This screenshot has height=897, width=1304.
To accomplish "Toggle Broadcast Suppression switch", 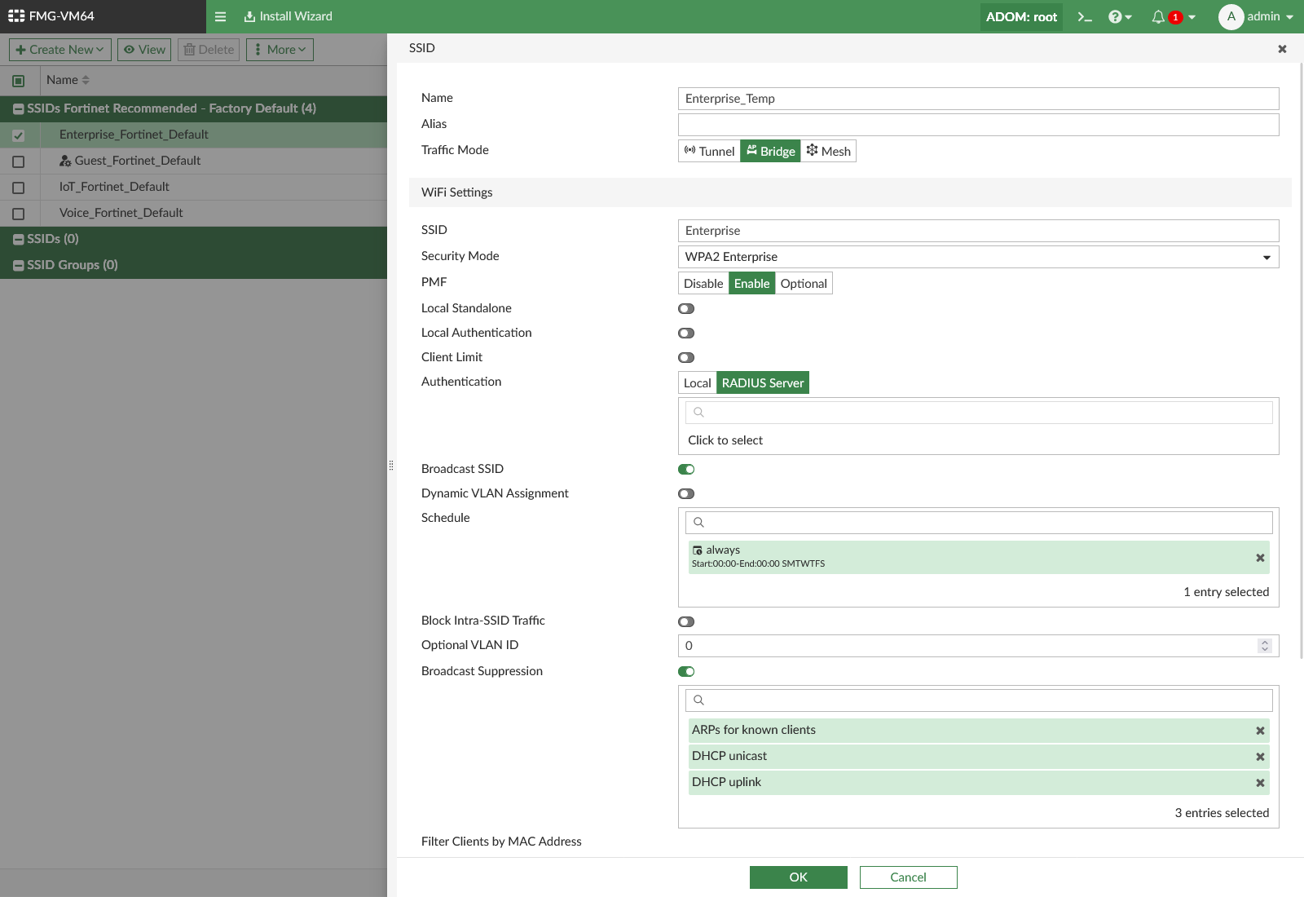I will (686, 671).
